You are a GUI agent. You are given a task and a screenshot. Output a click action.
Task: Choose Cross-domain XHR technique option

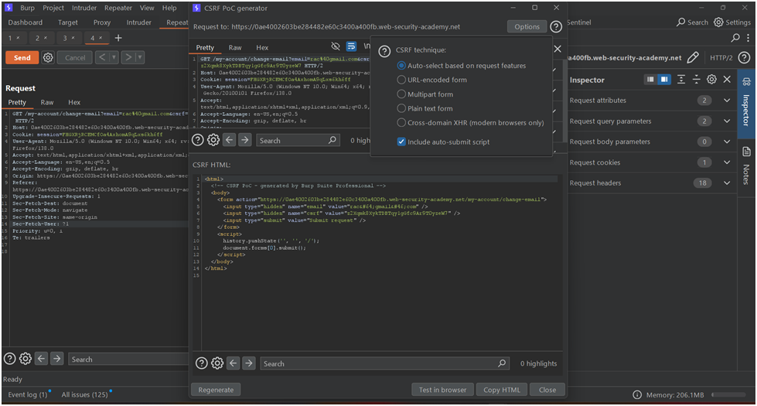(401, 122)
